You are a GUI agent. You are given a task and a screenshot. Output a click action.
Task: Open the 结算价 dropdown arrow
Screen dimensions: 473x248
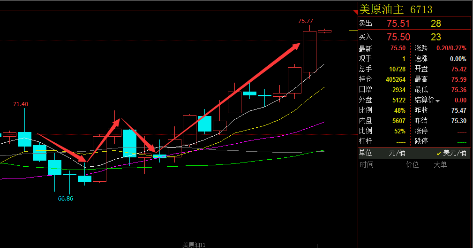(x=438, y=101)
